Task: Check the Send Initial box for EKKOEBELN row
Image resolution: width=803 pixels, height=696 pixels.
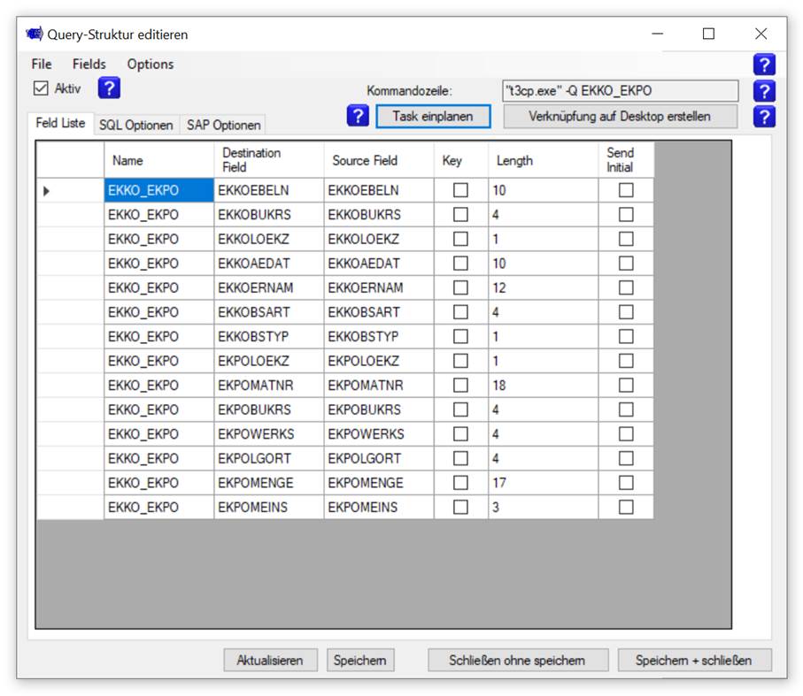Action: pos(626,190)
